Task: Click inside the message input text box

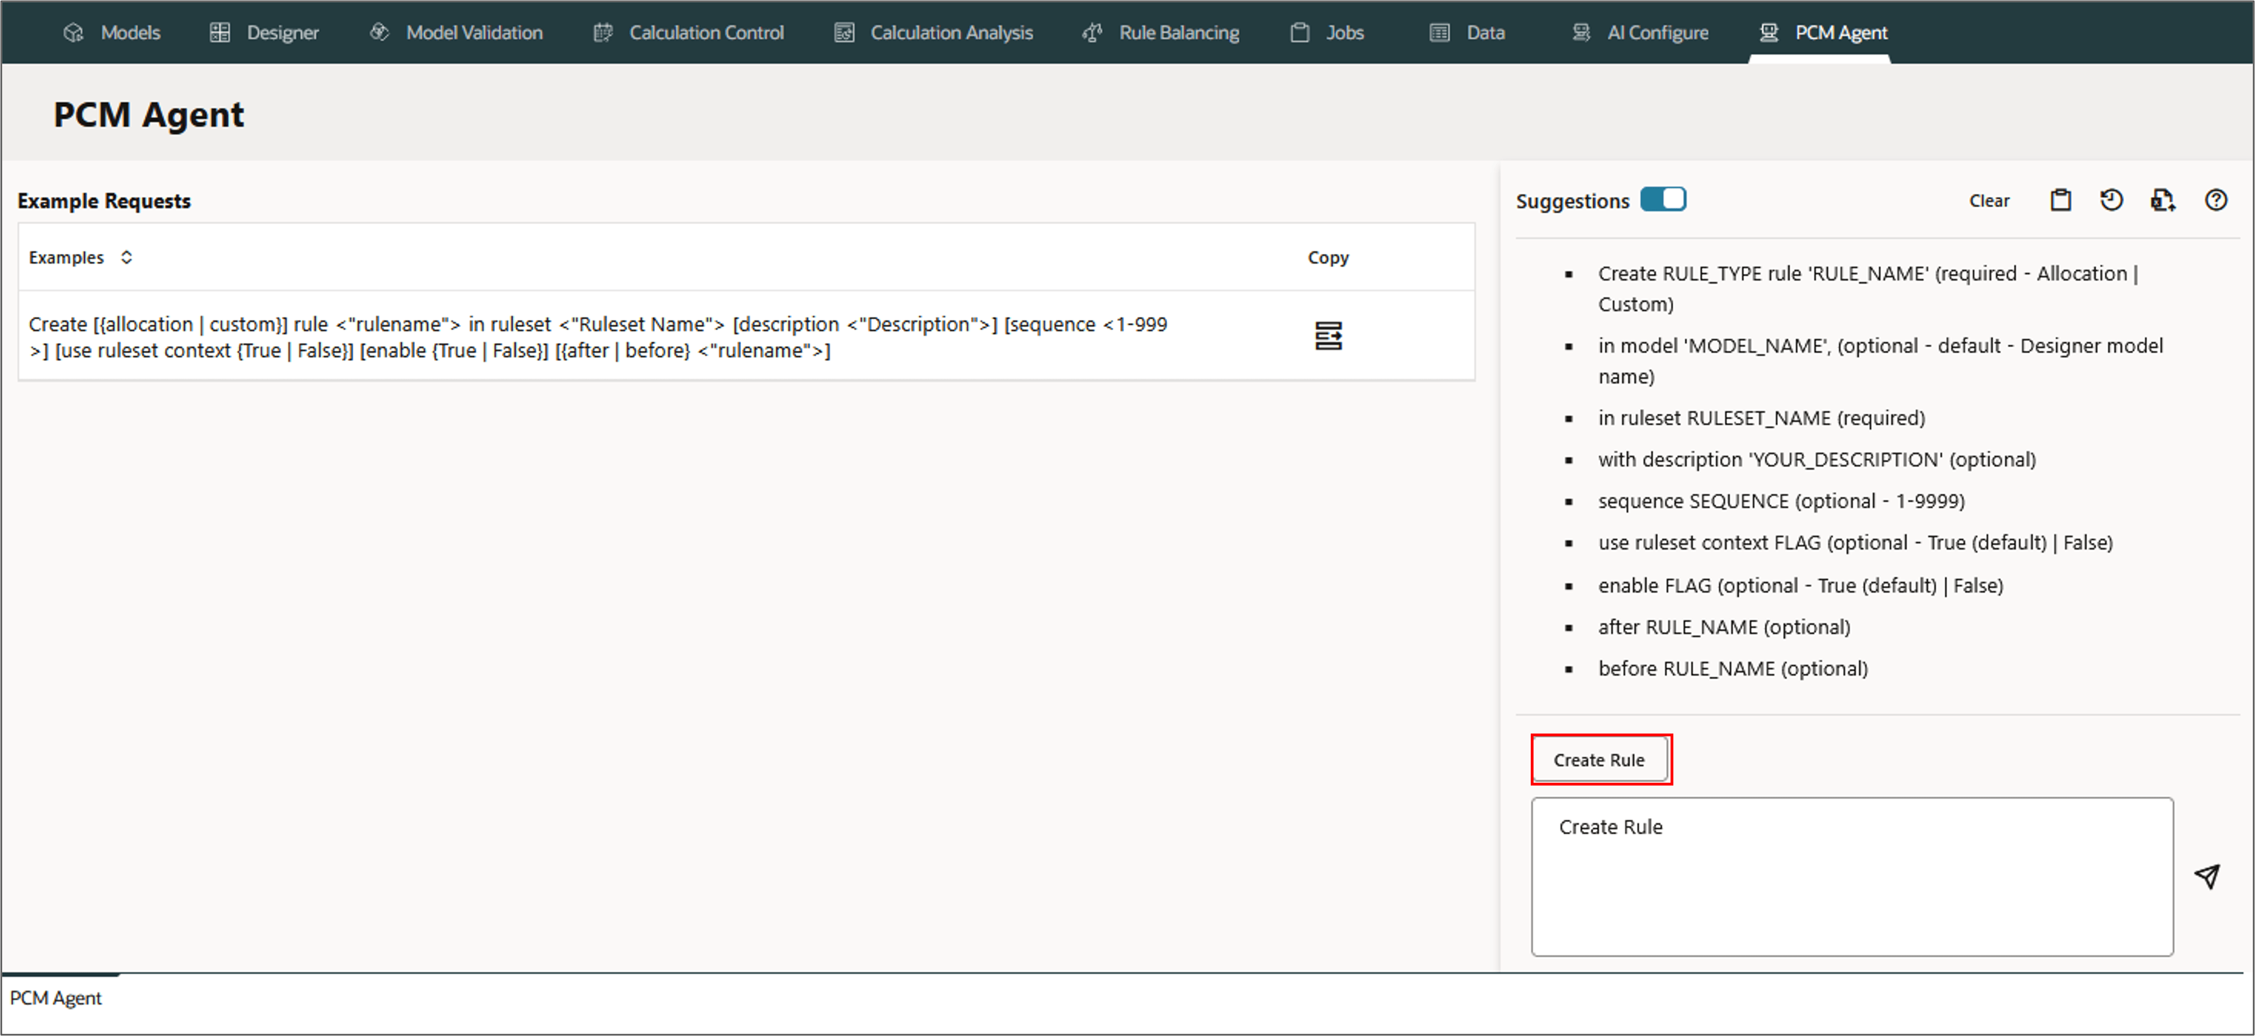Action: point(1851,884)
